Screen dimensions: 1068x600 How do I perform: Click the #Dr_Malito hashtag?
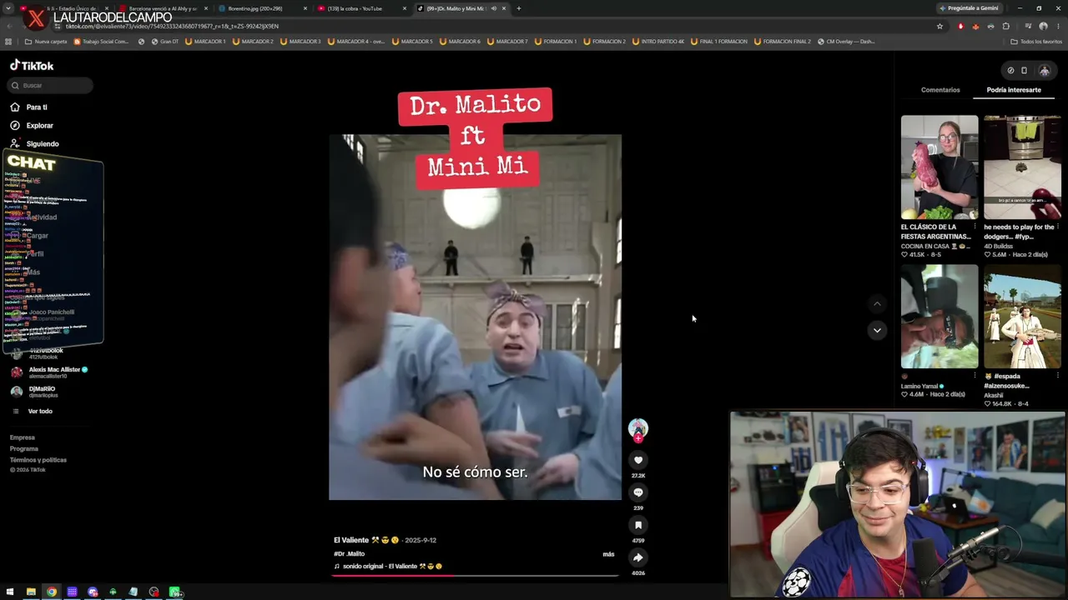point(350,553)
